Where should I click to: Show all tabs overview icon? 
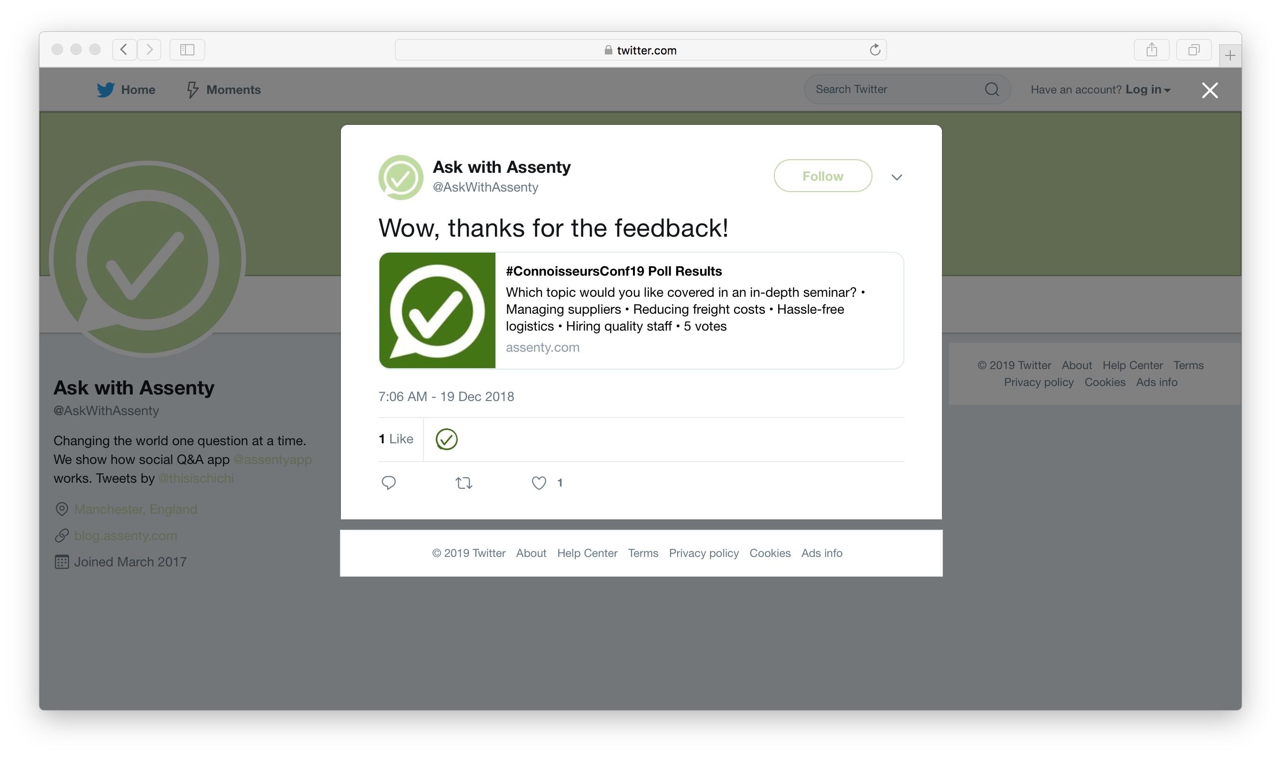pos(1194,49)
